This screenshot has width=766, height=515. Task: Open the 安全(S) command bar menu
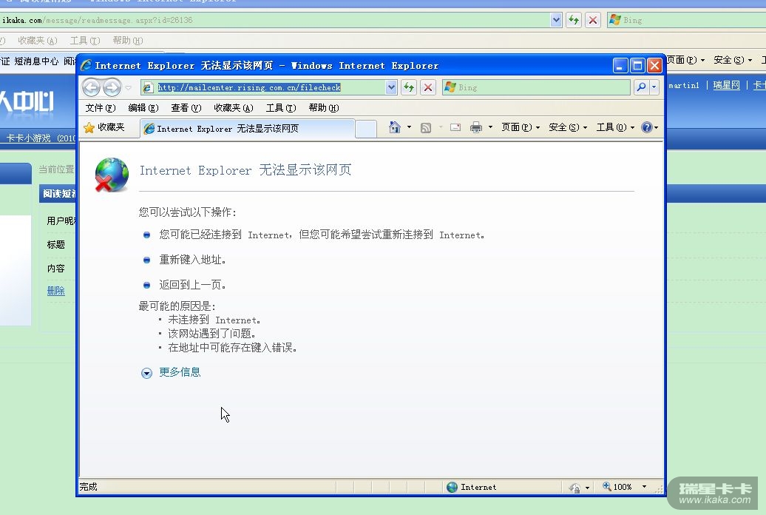tap(568, 128)
